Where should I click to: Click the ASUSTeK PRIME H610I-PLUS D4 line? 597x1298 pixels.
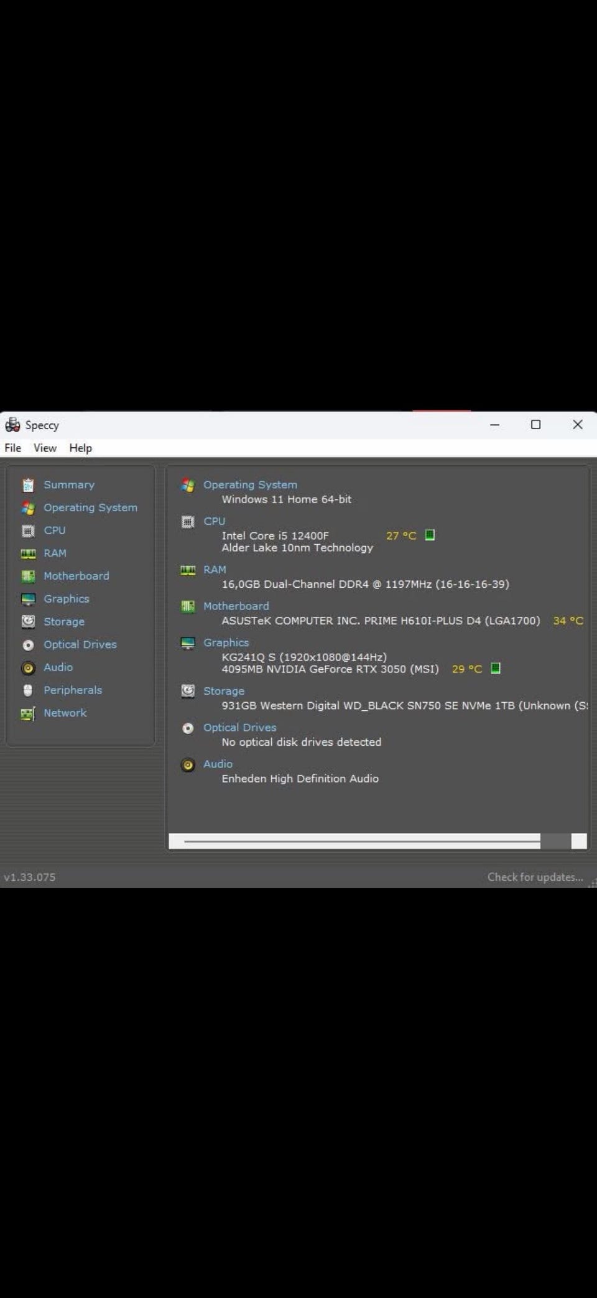click(x=381, y=621)
